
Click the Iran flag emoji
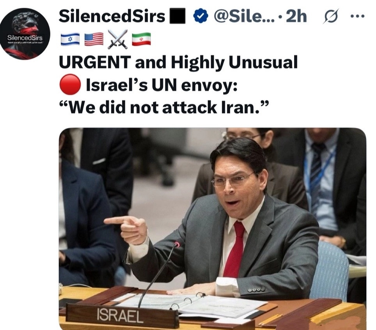coord(142,39)
